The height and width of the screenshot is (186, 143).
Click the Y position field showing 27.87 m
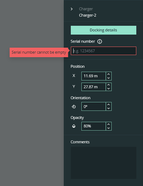(94, 87)
